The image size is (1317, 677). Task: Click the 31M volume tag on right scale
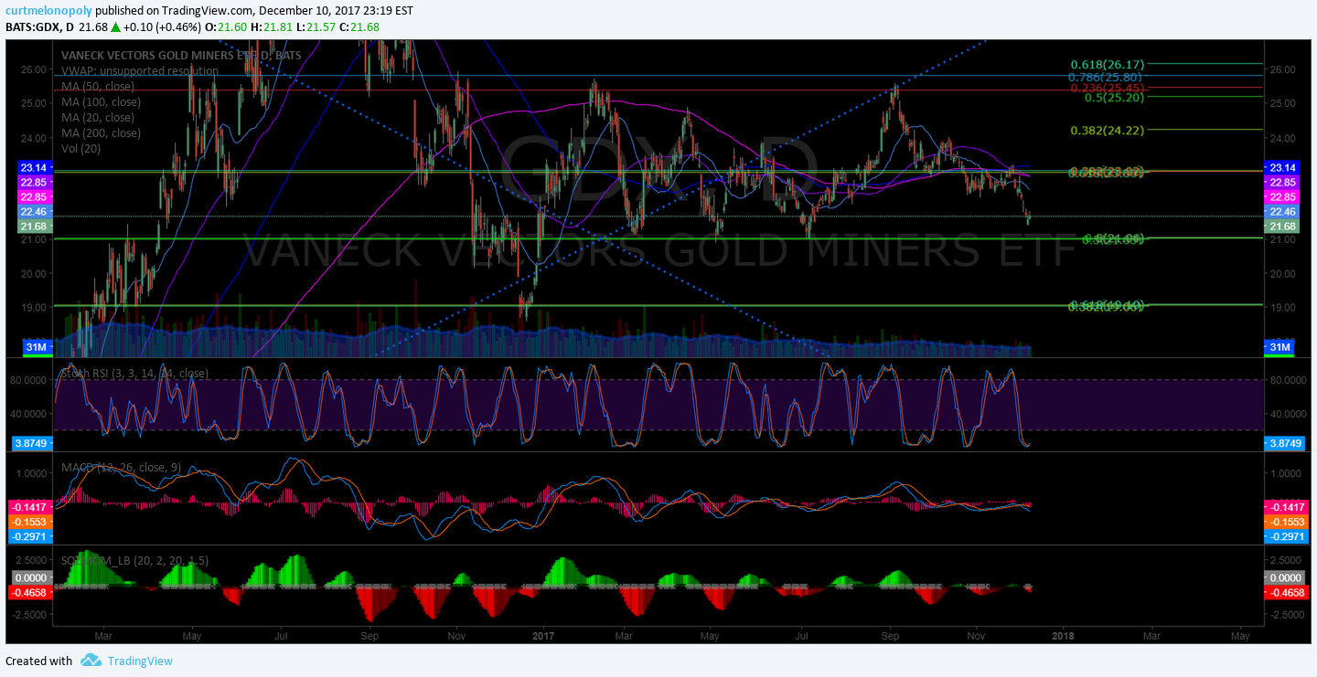coord(1279,347)
